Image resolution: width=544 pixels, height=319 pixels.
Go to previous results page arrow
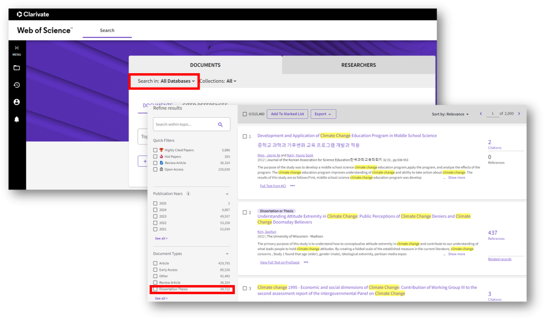pyautogui.click(x=481, y=114)
